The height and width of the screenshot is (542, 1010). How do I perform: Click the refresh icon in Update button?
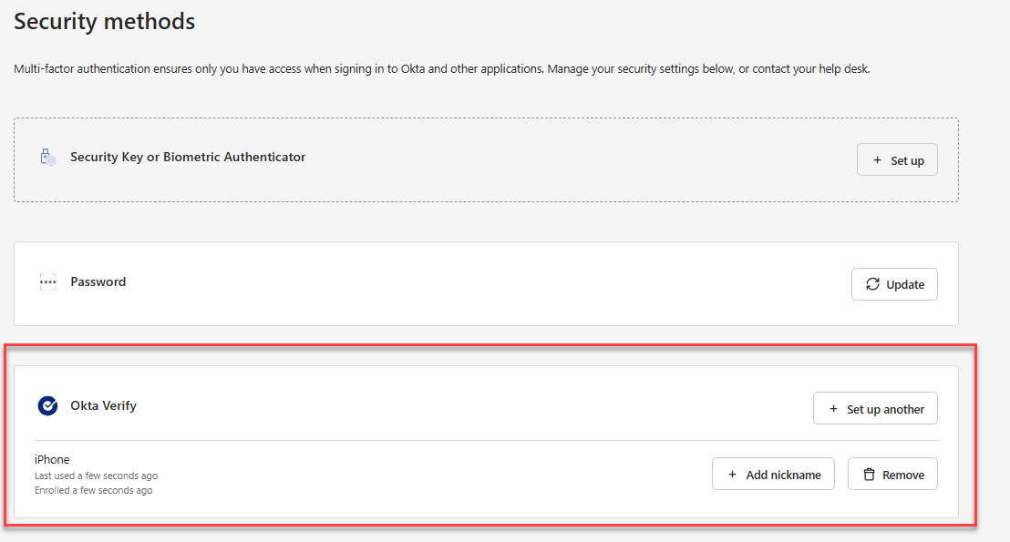point(872,284)
